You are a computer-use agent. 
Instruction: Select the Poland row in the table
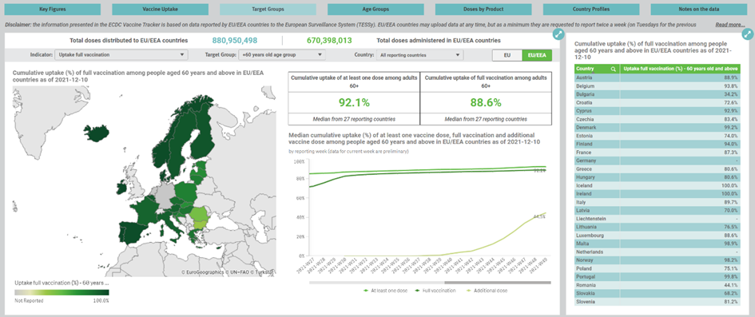point(658,268)
